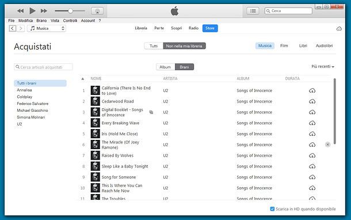Adjust the volume slider knob
Image resolution: width=351 pixels, height=220 pixels.
[x=71, y=11]
